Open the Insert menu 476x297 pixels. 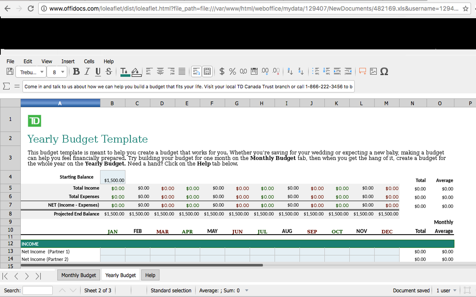click(68, 61)
